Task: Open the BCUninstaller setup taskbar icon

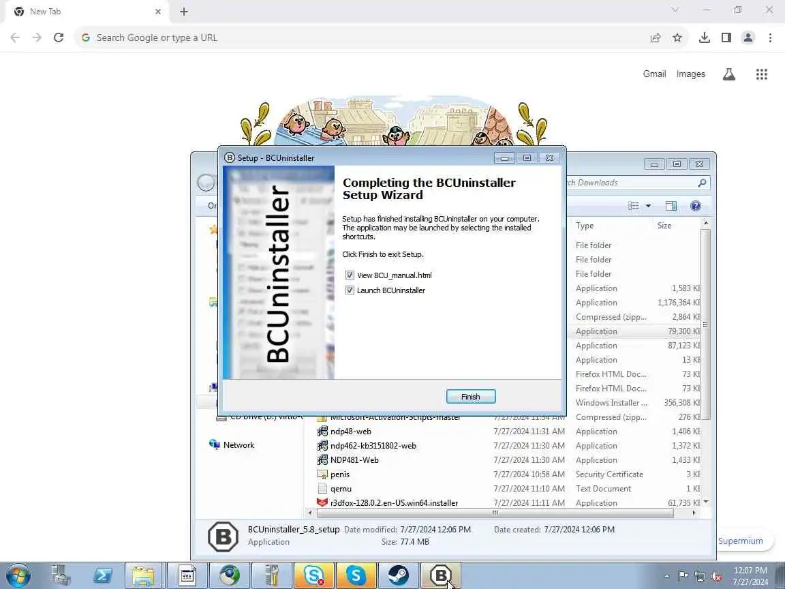Action: click(x=441, y=575)
